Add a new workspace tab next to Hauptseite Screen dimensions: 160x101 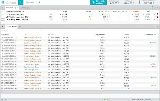pyautogui.click(x=40, y=2)
